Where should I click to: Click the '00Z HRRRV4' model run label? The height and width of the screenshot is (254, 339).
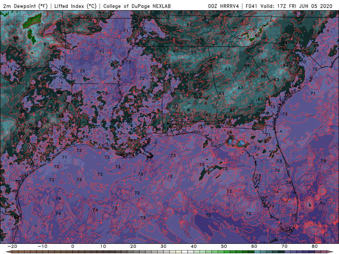(x=223, y=6)
